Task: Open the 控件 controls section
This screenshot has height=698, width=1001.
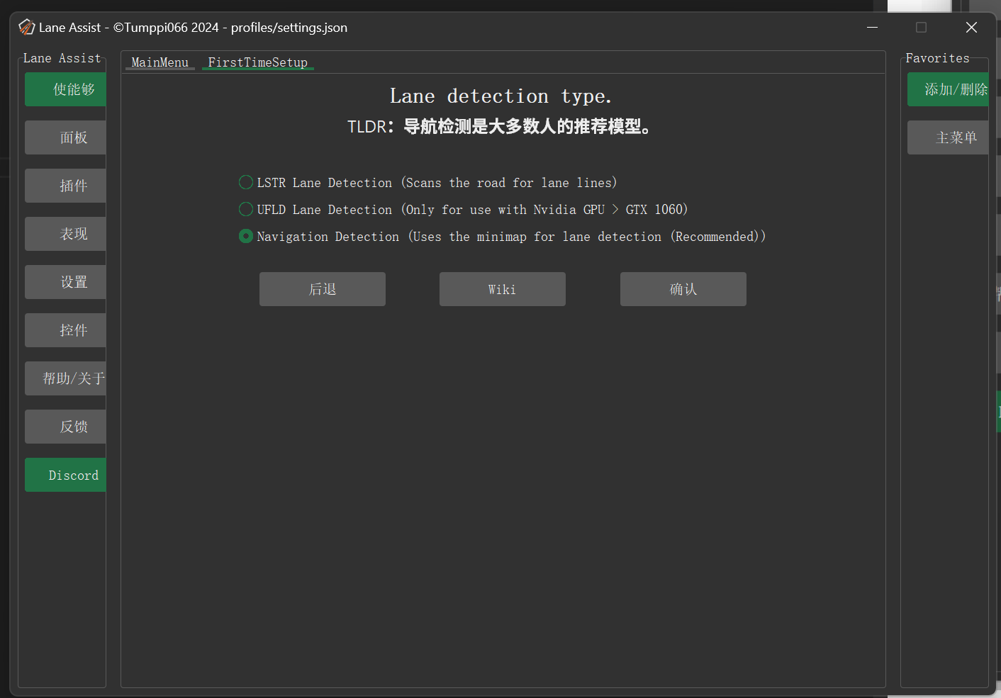Action: [x=65, y=330]
